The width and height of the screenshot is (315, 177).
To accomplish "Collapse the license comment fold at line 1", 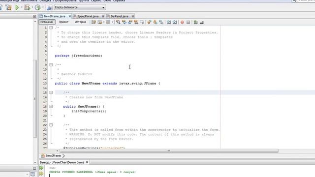I will (51, 28).
